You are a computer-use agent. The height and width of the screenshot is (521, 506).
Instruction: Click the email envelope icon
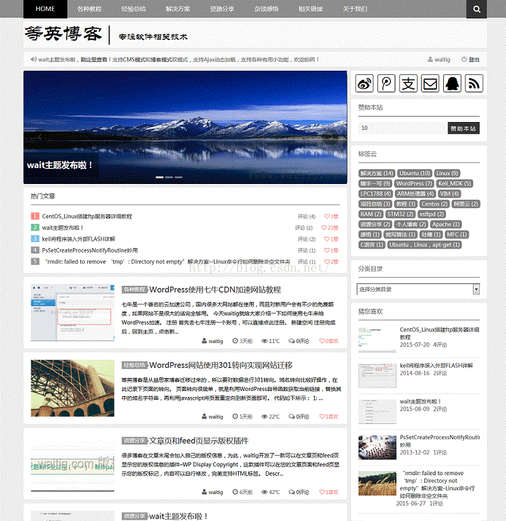tap(430, 83)
